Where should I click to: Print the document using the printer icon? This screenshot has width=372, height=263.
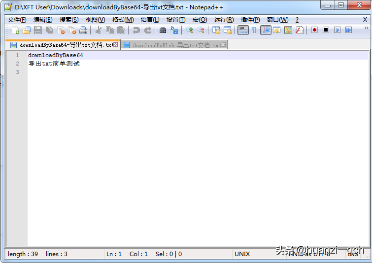click(x=83, y=30)
